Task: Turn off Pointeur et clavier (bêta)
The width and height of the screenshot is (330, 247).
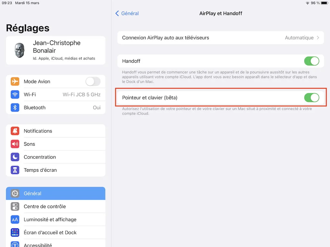Action: point(312,97)
